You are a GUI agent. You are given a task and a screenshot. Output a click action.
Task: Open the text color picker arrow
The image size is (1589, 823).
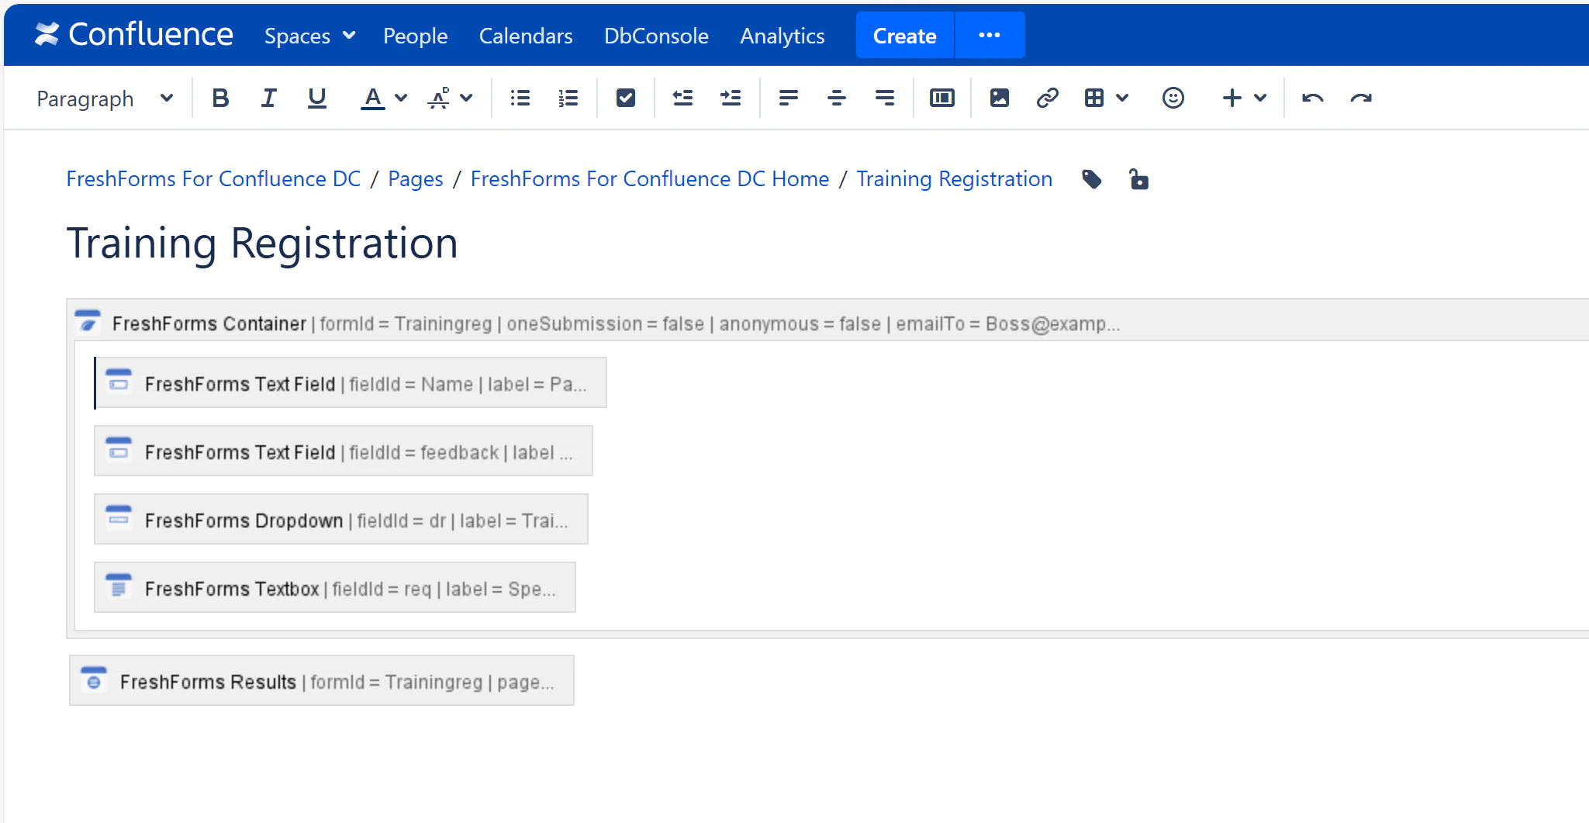(401, 98)
